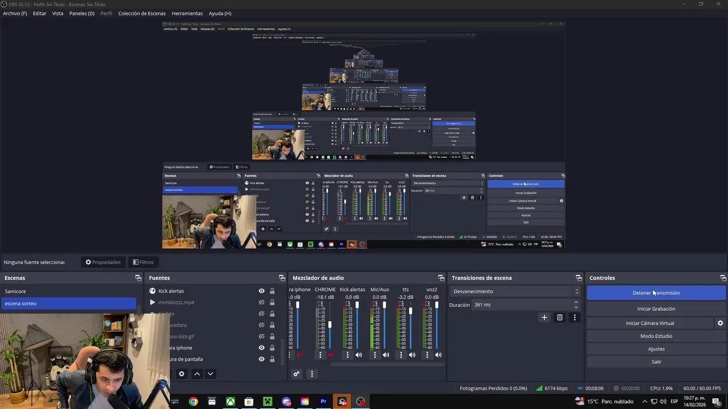
Task: Show the mimidozzz.mp4 source
Action: pyautogui.click(x=262, y=302)
